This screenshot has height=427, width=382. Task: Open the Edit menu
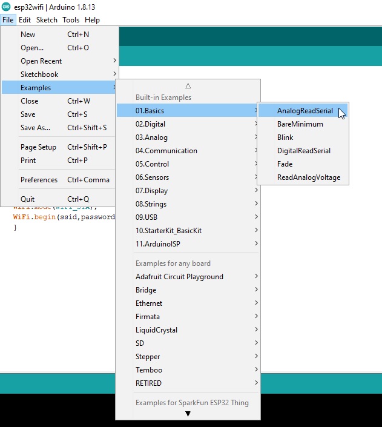tap(24, 20)
